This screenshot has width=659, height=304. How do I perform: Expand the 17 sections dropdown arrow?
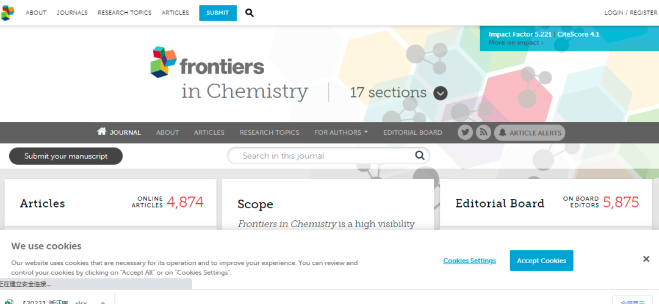click(441, 93)
